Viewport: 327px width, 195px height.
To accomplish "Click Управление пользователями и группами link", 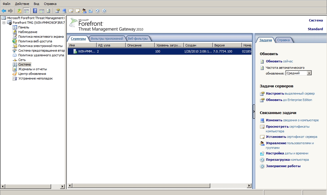I will (x=290, y=145).
